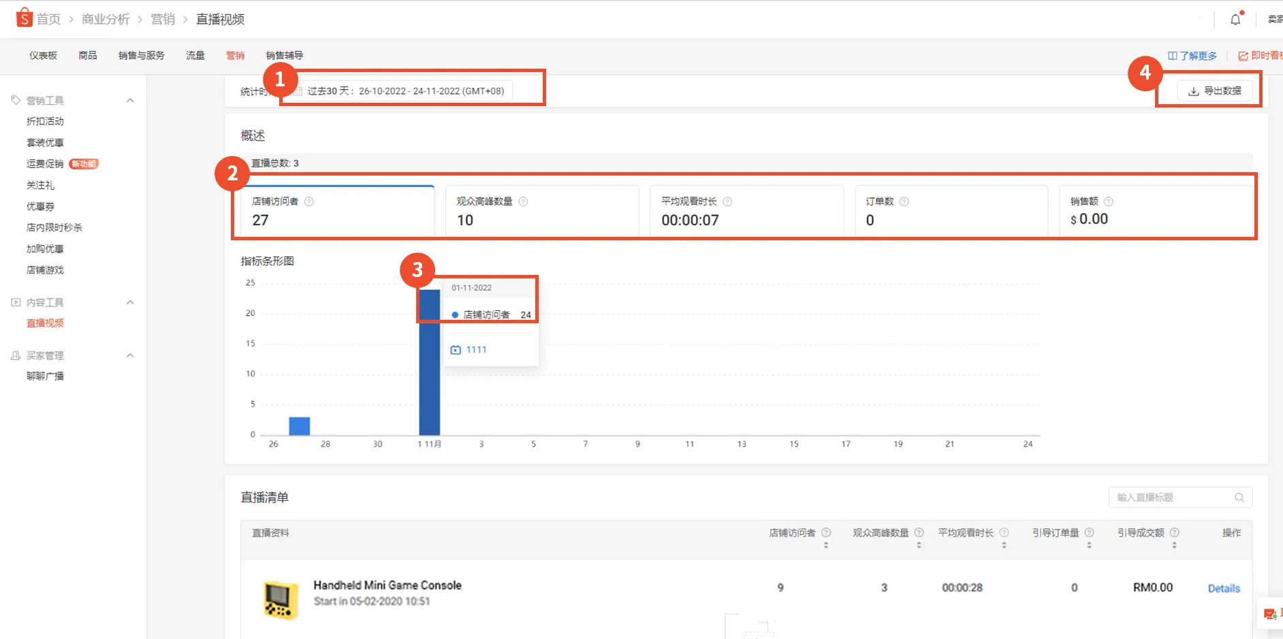This screenshot has height=639, width=1283.
Task: Sort the list by 店铺访问者 column
Action: (826, 544)
